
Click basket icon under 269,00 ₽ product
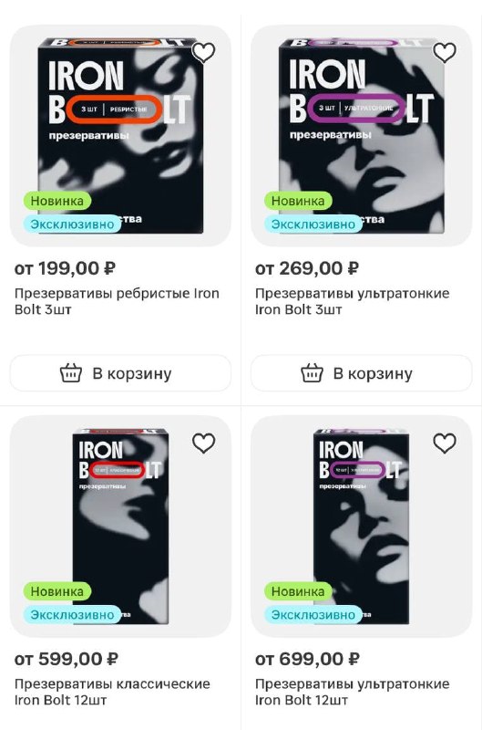(312, 373)
